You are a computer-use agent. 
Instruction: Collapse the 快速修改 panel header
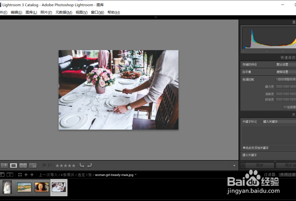pyautogui.click(x=288, y=58)
